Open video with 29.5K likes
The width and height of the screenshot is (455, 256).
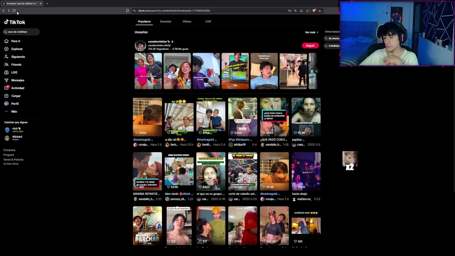[274, 171]
